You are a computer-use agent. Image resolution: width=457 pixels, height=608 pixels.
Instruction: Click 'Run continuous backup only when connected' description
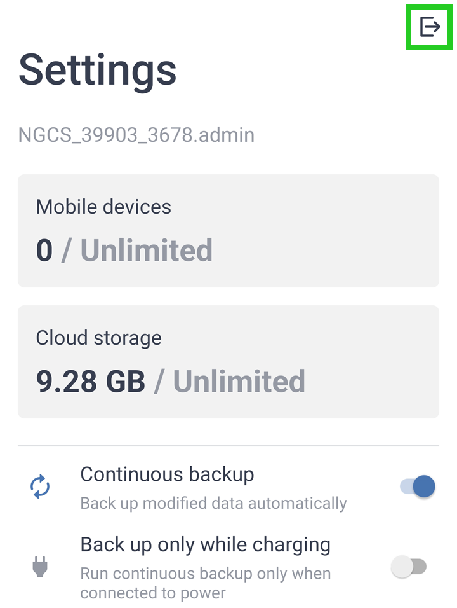click(205, 583)
